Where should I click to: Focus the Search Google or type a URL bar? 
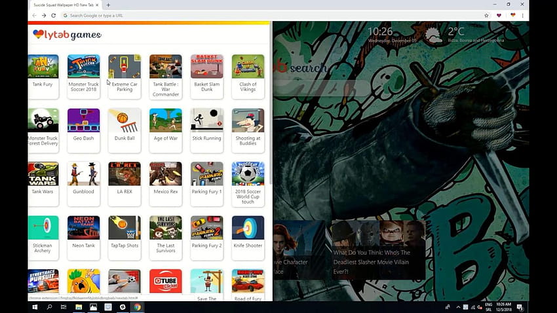pos(272,15)
